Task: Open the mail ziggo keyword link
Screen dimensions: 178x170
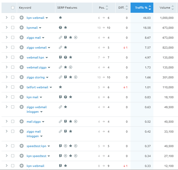Action: [x=34, y=122]
